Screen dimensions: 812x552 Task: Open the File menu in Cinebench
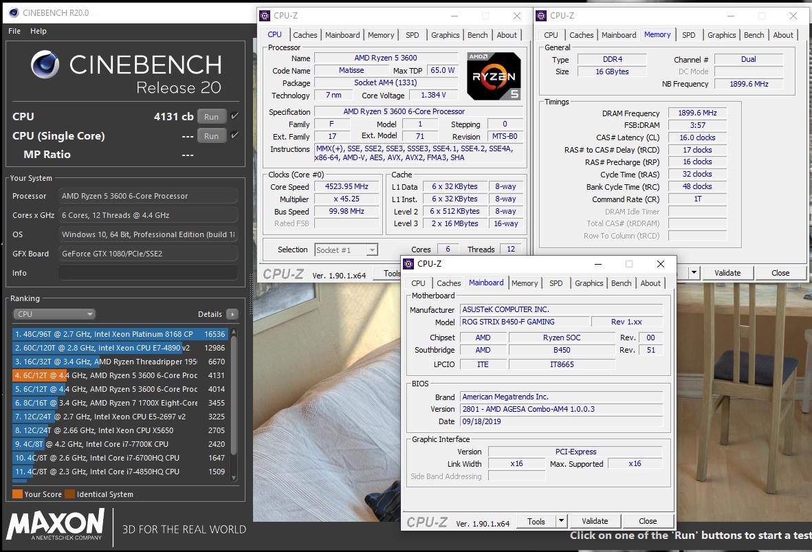click(14, 31)
